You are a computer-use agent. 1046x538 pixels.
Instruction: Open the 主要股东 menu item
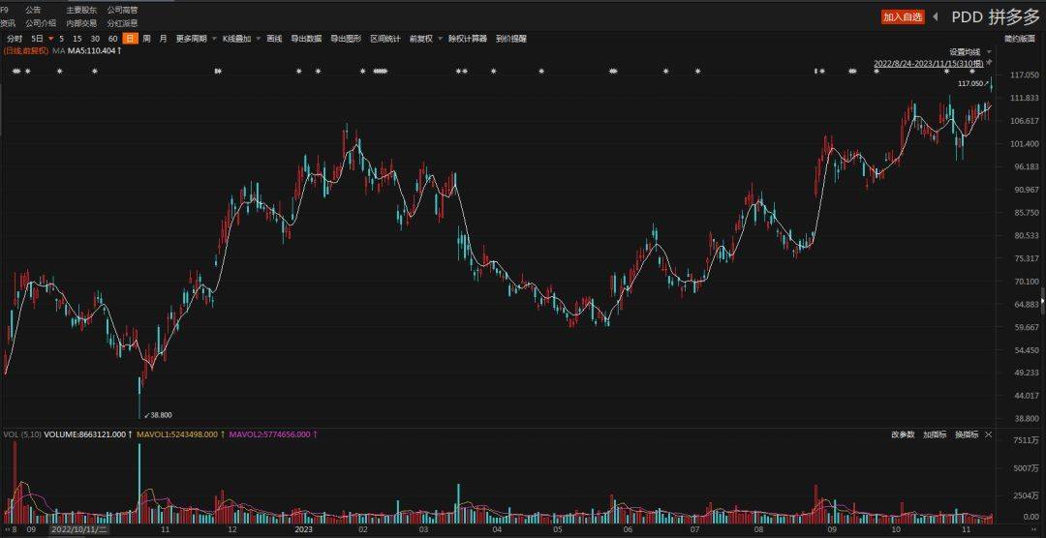coord(81,10)
